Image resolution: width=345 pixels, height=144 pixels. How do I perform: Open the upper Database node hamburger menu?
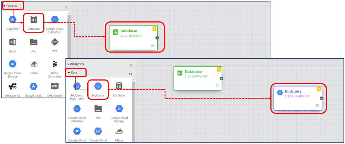(x=153, y=45)
